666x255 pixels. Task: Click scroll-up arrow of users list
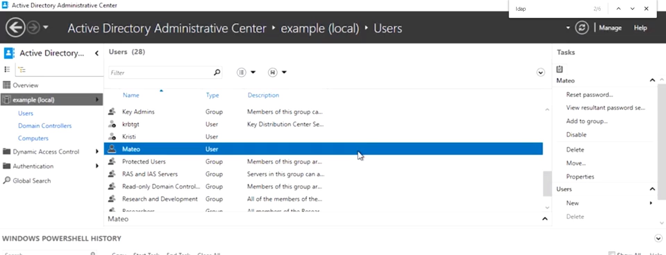pyautogui.click(x=547, y=110)
